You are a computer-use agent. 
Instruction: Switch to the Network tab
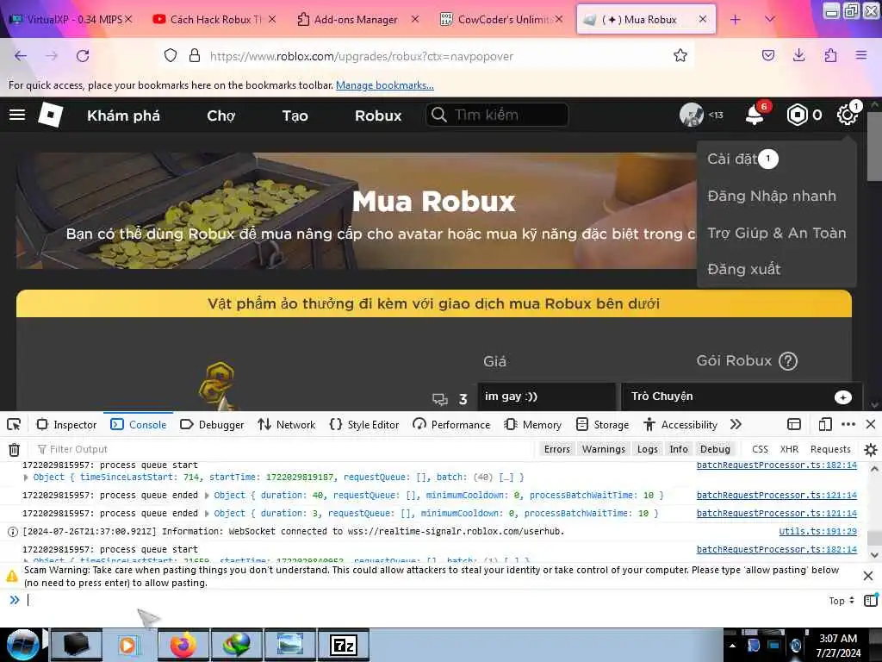pyautogui.click(x=287, y=424)
